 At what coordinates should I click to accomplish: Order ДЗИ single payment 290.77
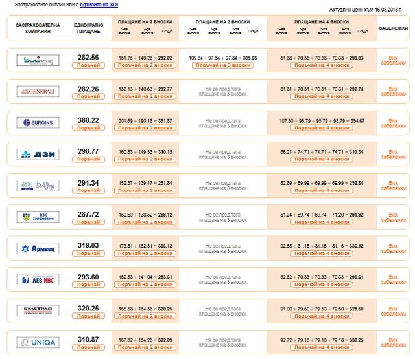click(88, 159)
